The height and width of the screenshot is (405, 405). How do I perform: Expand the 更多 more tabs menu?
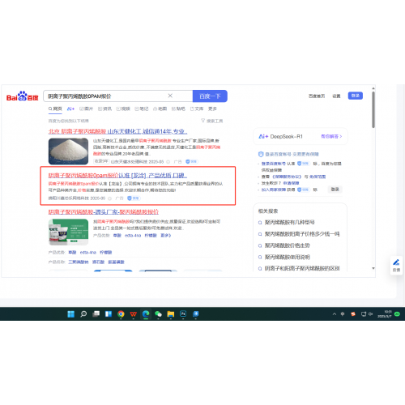(x=212, y=109)
